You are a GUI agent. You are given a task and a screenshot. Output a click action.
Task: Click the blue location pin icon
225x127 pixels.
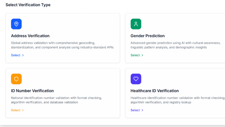tap(16, 24)
